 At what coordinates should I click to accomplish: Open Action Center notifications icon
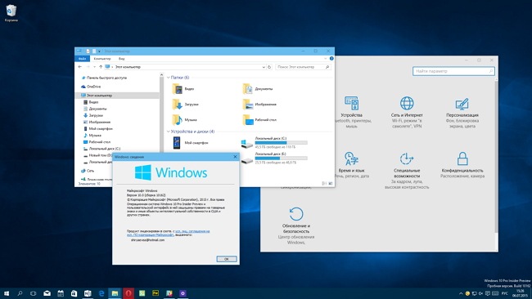point(488,293)
